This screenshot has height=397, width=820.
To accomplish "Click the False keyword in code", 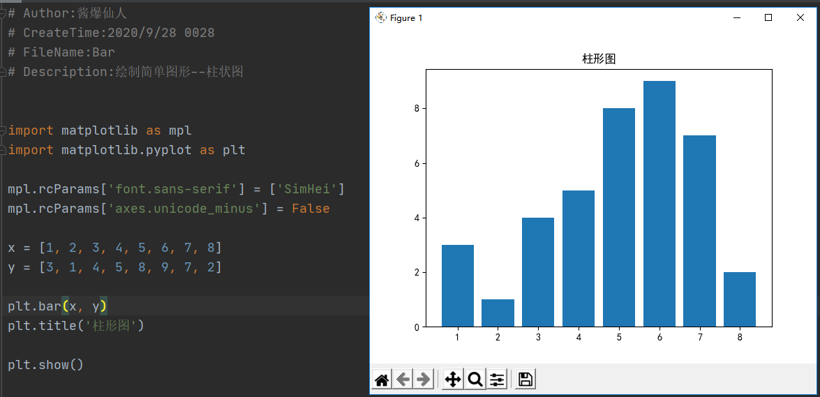I will pyautogui.click(x=311, y=209).
